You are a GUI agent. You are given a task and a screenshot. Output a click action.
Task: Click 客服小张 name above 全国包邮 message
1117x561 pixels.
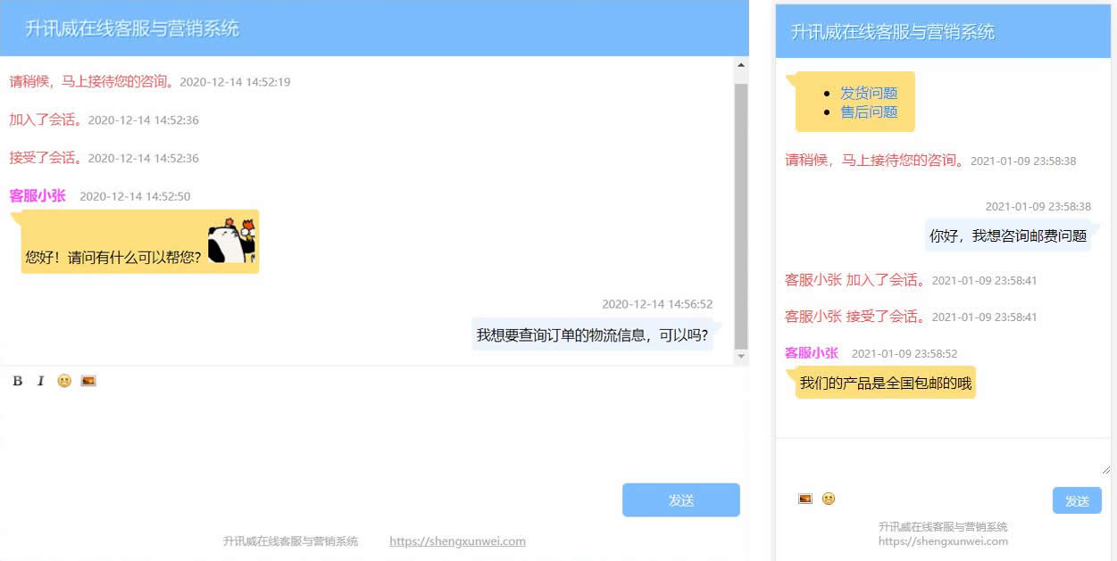(x=812, y=353)
